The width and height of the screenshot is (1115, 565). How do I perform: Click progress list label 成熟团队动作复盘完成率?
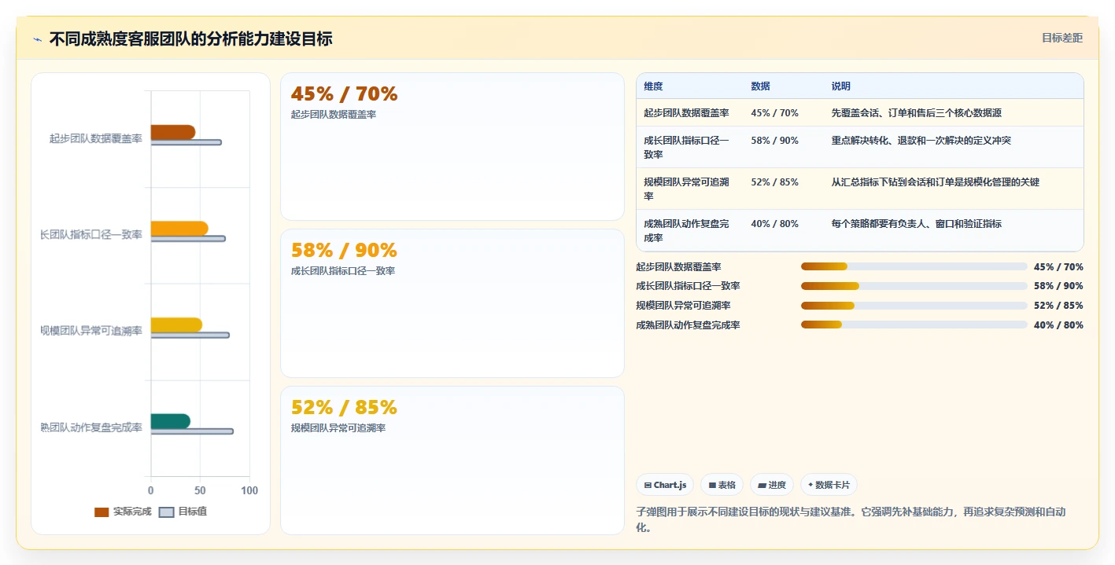tap(688, 325)
